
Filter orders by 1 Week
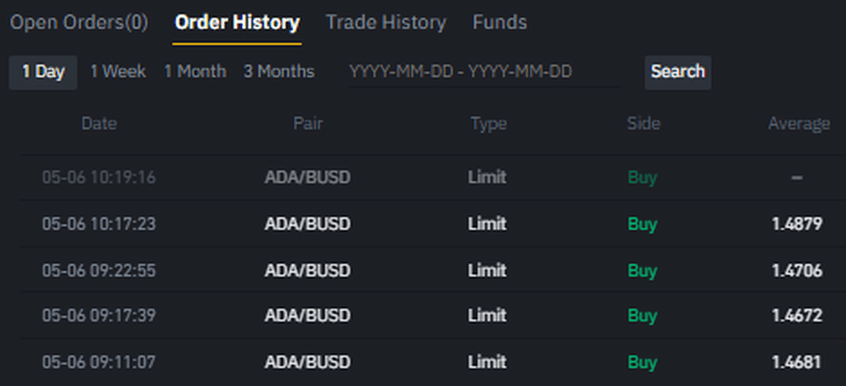[118, 72]
